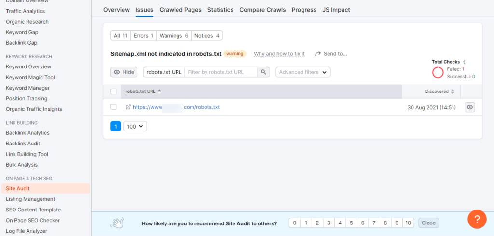Open the Advanced filters dropdown
Screen dimensions: 494x236
(x=303, y=72)
